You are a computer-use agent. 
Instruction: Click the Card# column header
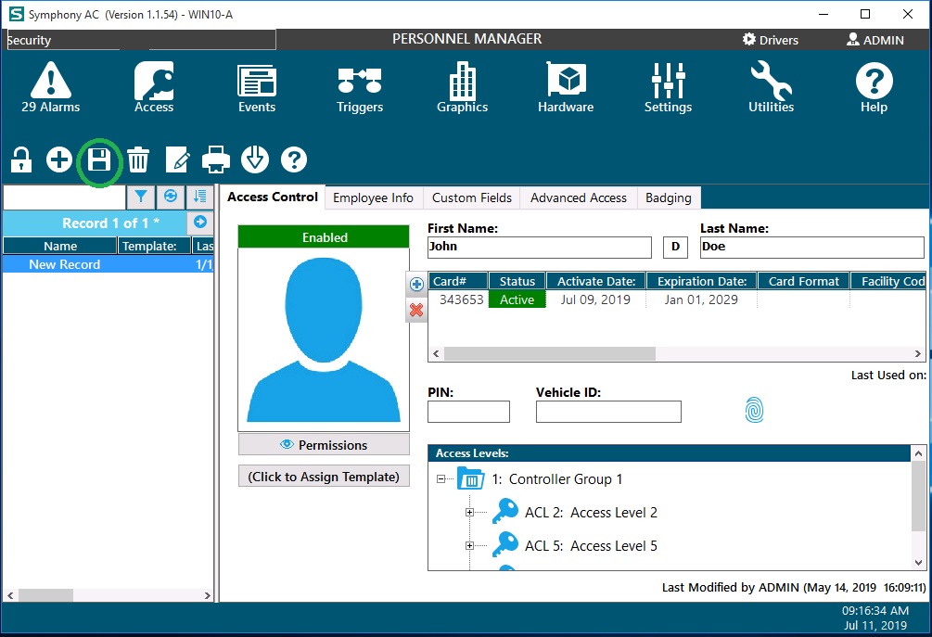[x=458, y=281]
